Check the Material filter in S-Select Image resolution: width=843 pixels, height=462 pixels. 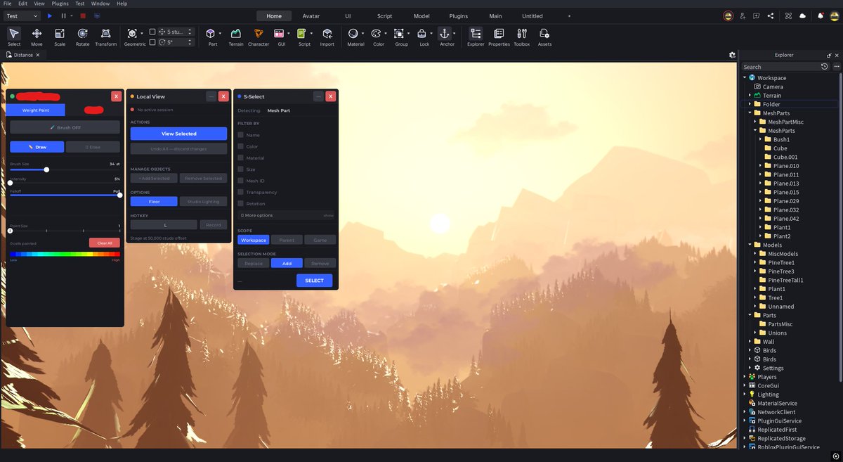240,158
